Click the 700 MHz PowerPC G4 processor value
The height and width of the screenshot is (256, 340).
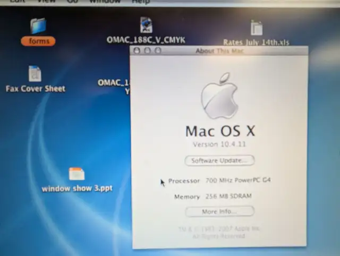tap(238, 180)
